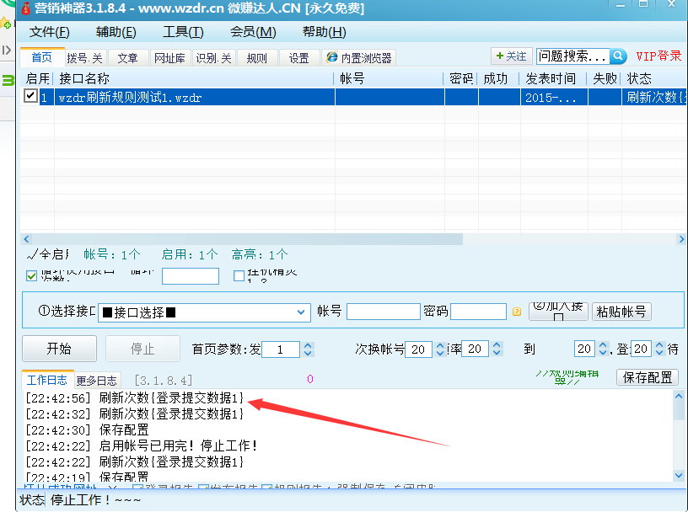Enable the 挂机相关 checkbox
Screen dimensions: 688x512
click(x=239, y=275)
